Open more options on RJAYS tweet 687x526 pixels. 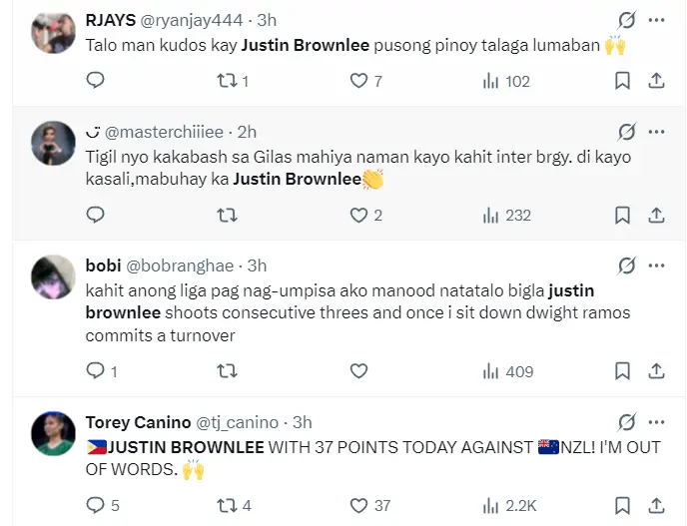coord(656,20)
